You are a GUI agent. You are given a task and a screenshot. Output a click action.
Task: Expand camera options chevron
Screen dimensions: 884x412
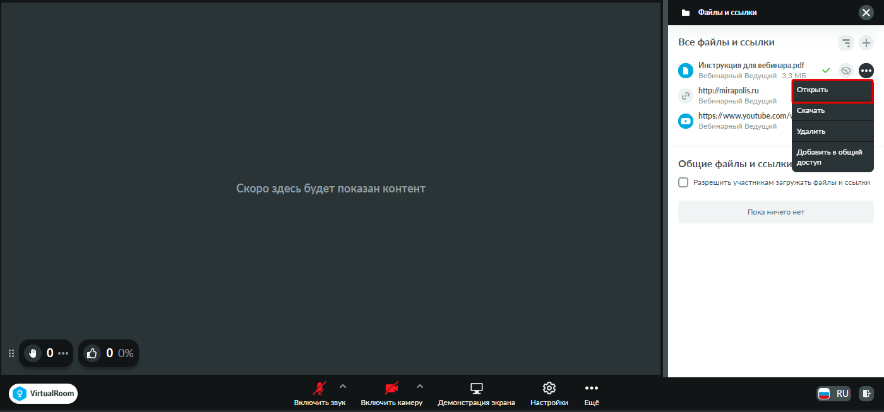420,386
